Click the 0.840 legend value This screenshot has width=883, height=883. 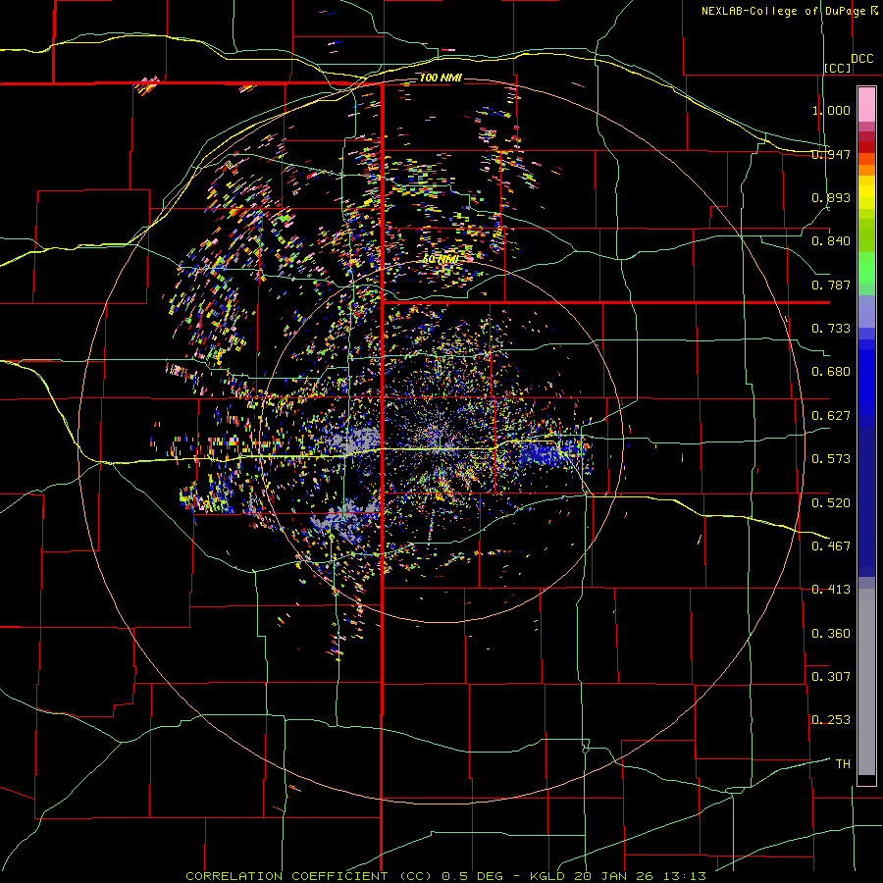[831, 241]
